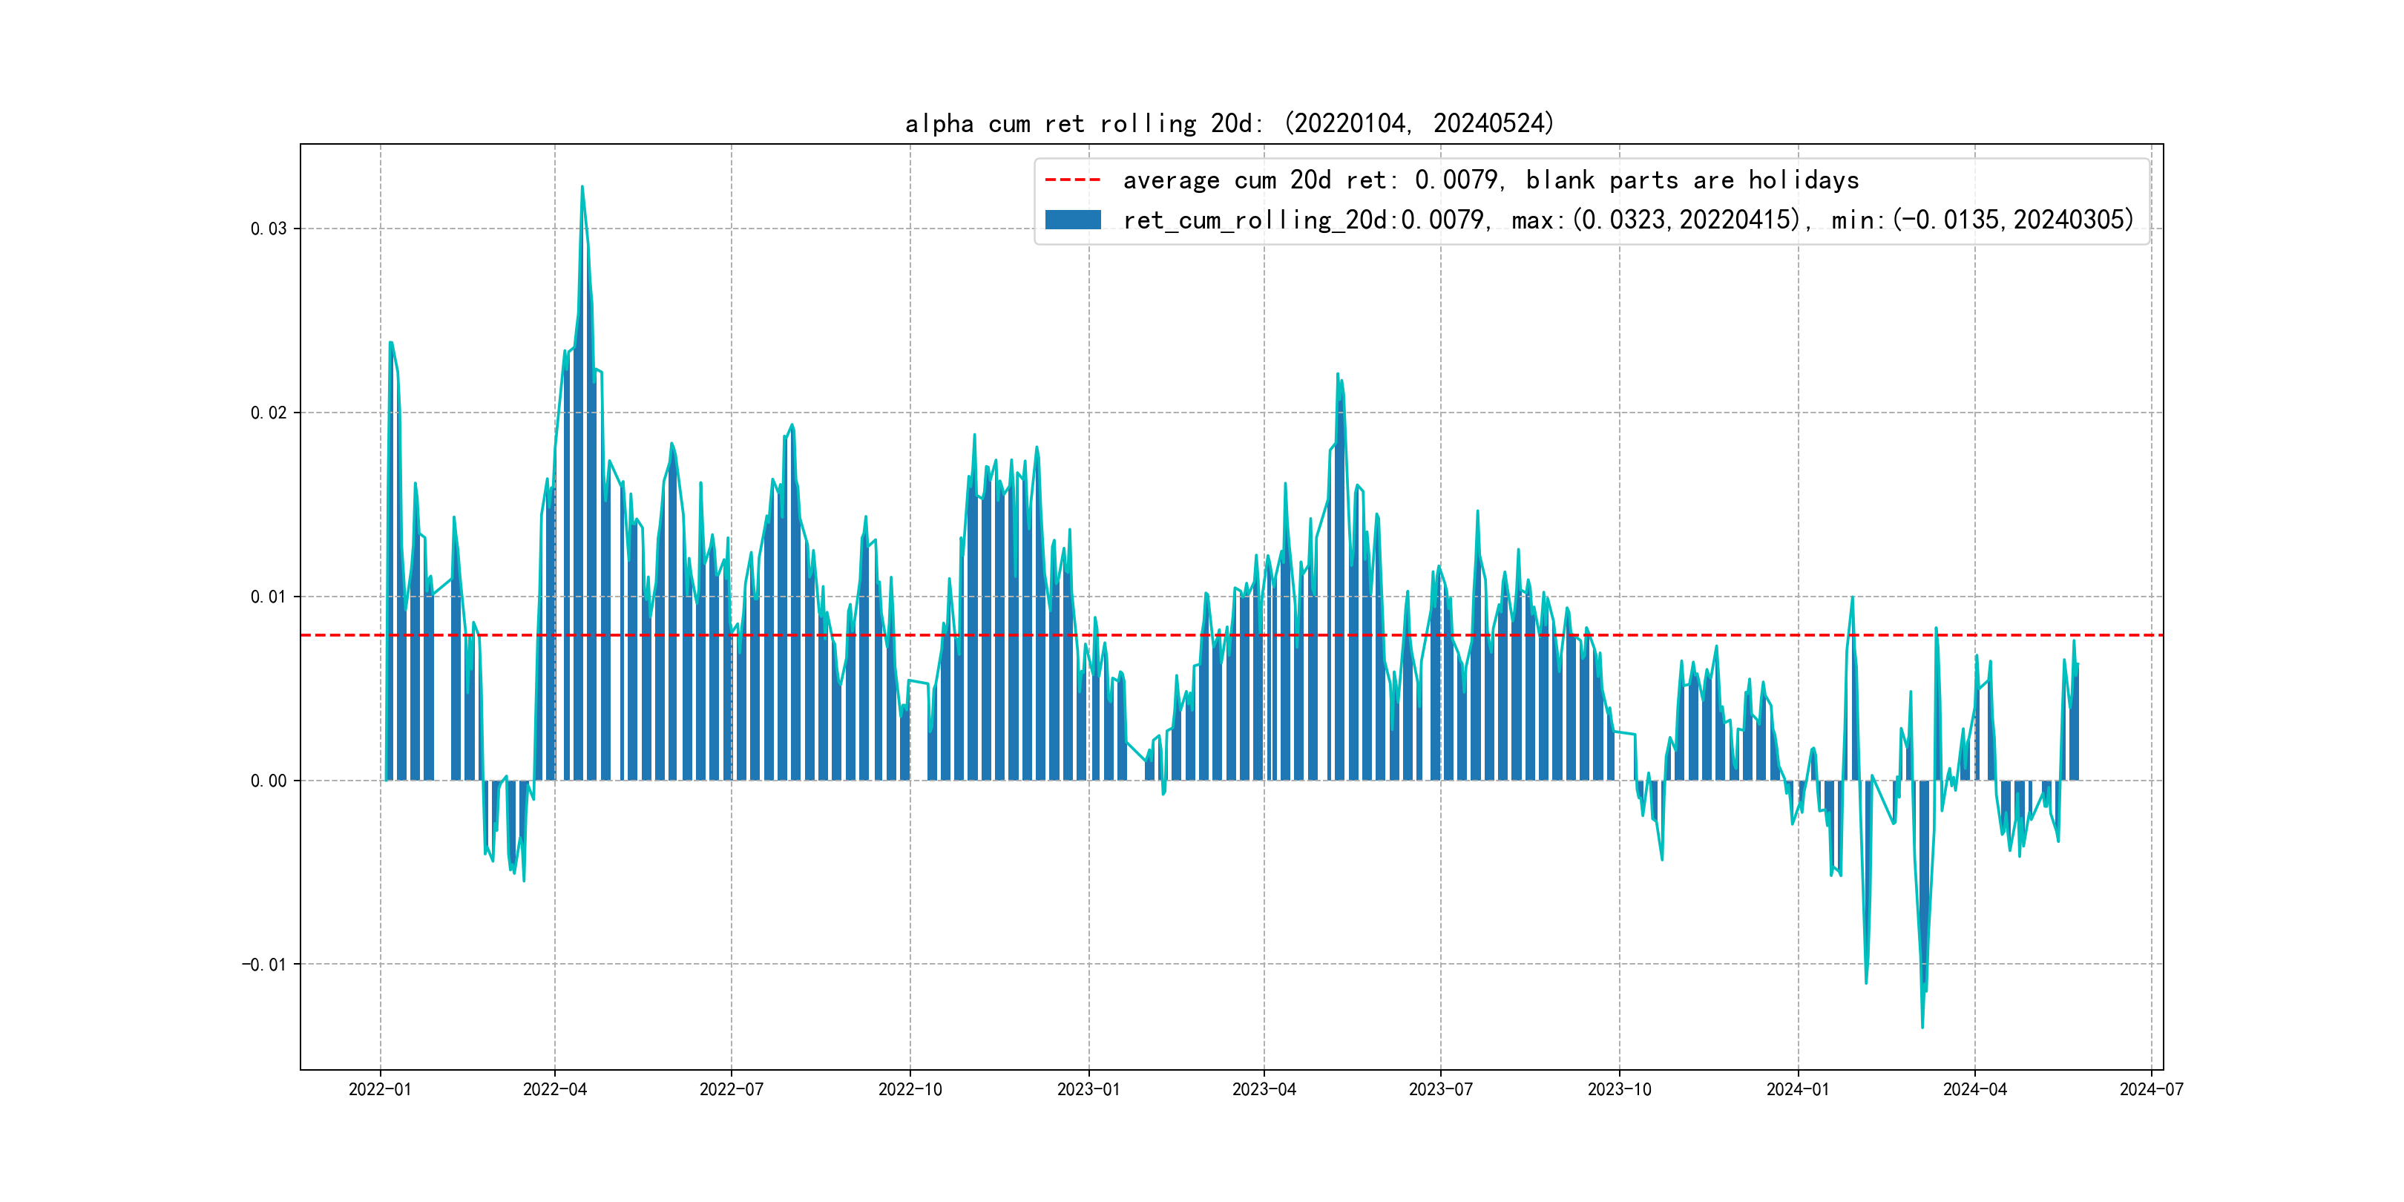Click the blue bar legend swatch
The width and height of the screenshot is (2404, 1202).
1072,220
